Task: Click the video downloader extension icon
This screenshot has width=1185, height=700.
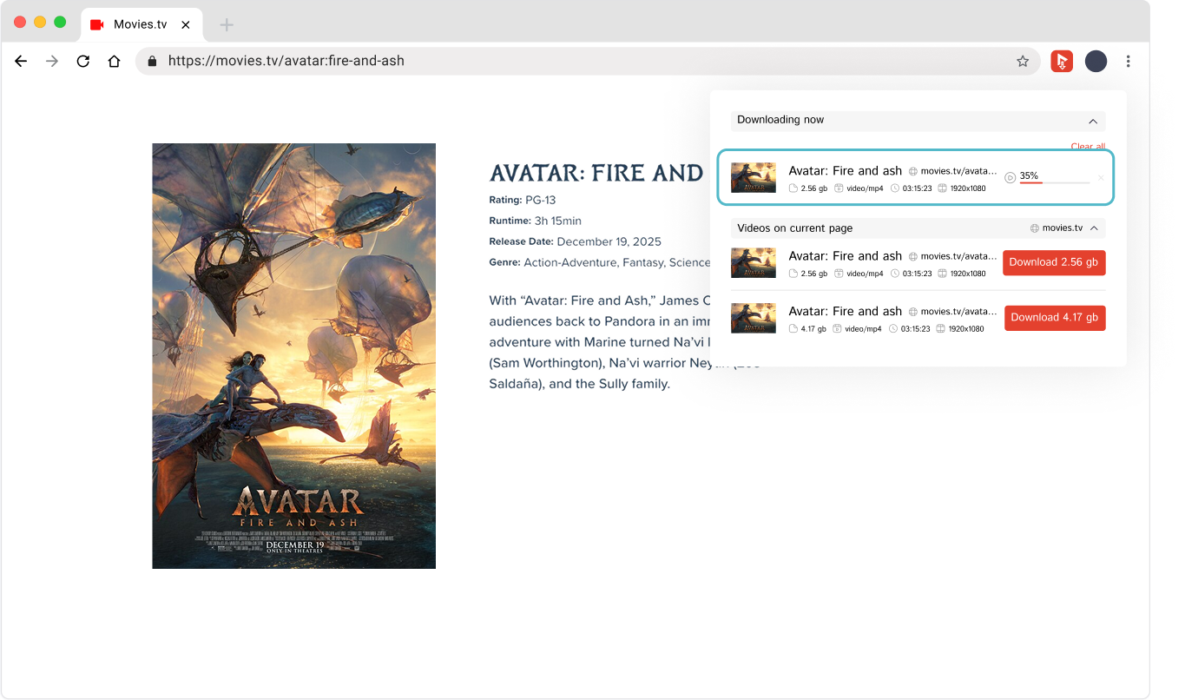Action: pyautogui.click(x=1061, y=61)
